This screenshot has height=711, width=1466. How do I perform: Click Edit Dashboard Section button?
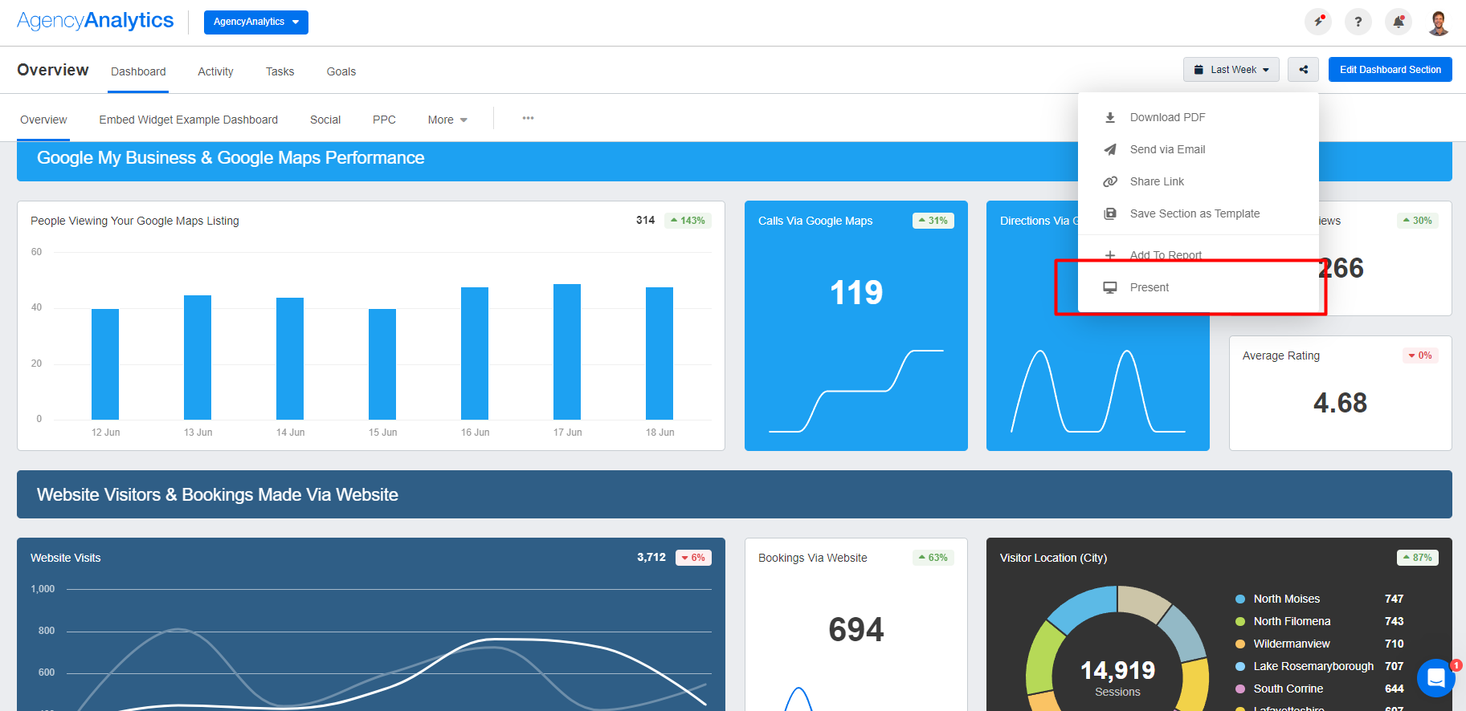[1390, 70]
